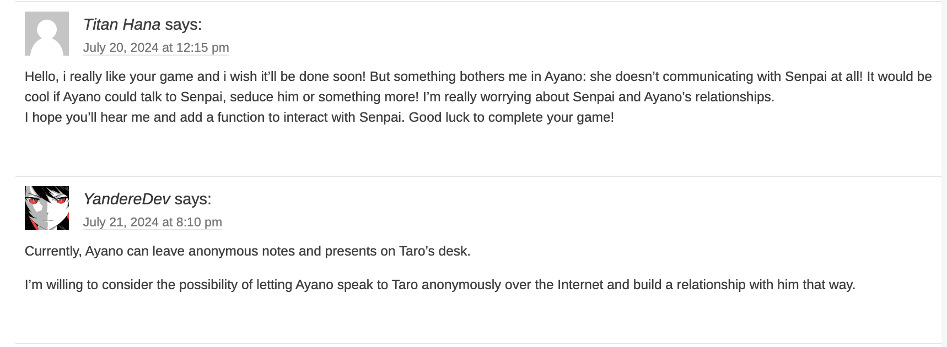The width and height of the screenshot is (947, 347).
Task: Click the paragraph starting "I'm willing to consider"
Action: click(x=440, y=285)
